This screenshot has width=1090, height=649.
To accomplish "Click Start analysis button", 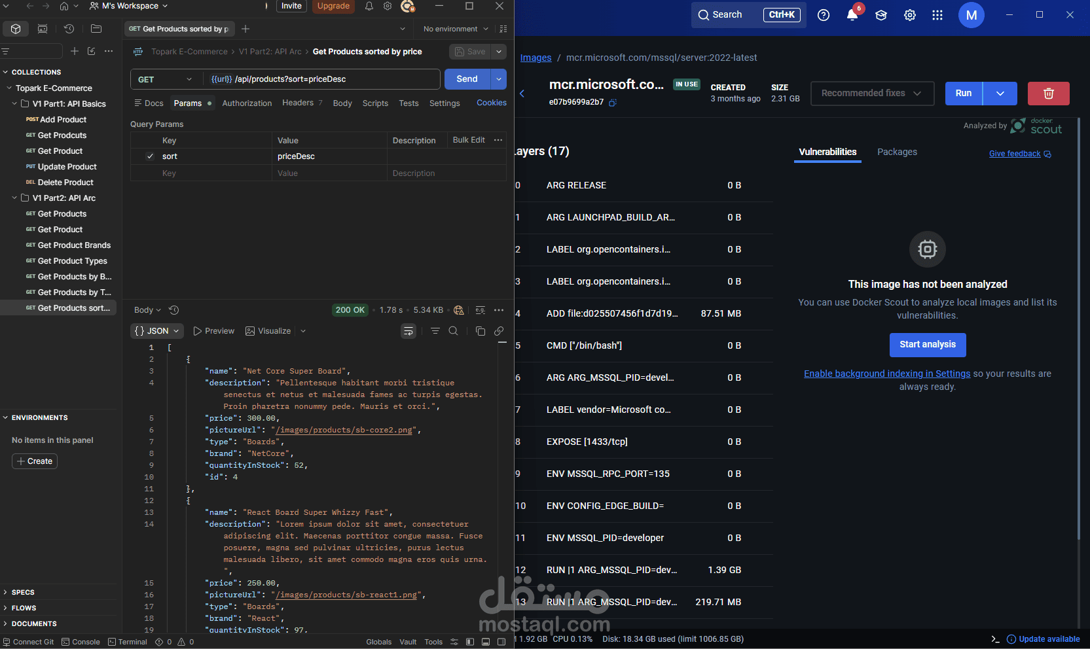I will point(928,345).
